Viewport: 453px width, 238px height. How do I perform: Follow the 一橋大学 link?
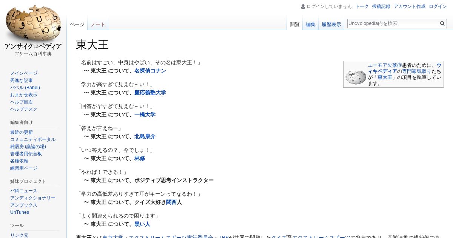pos(145,114)
